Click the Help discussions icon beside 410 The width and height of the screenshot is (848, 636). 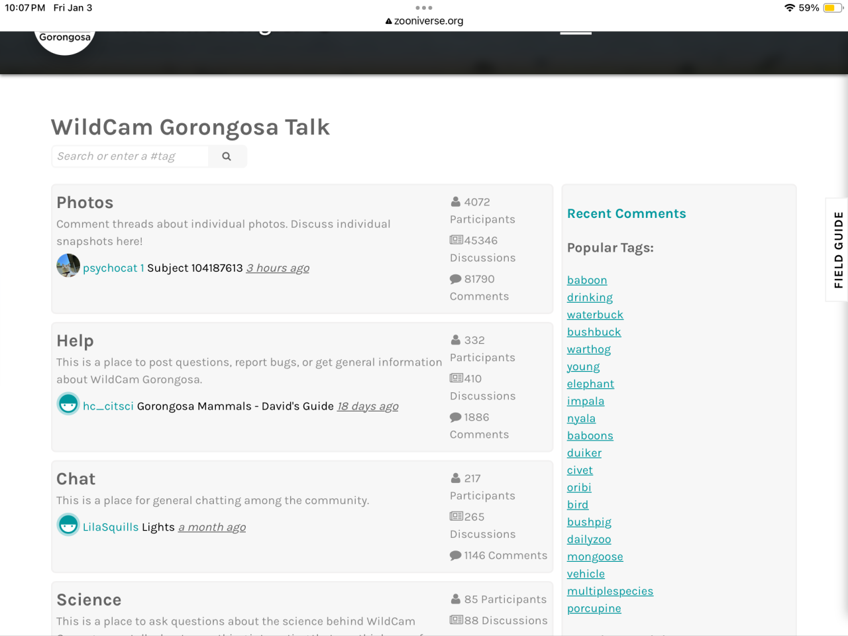[456, 378]
